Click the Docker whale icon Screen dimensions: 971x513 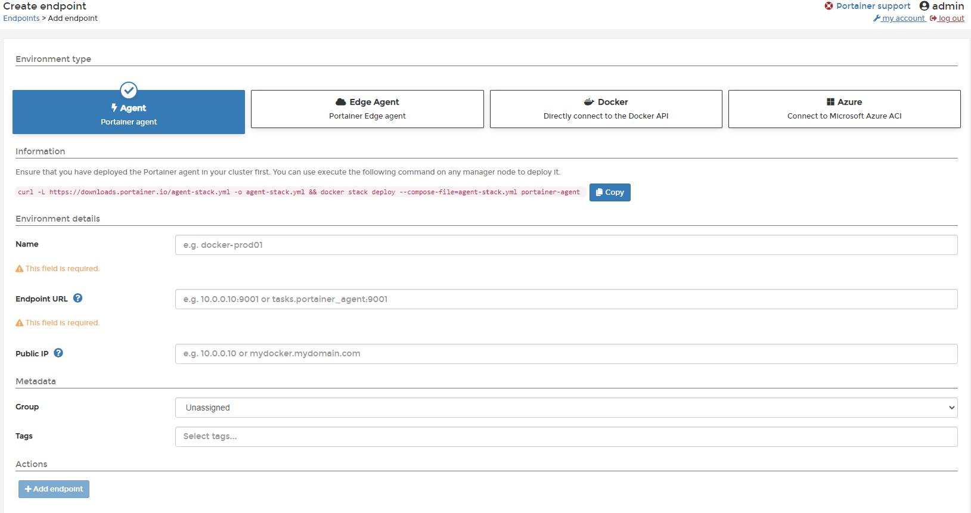click(x=589, y=102)
